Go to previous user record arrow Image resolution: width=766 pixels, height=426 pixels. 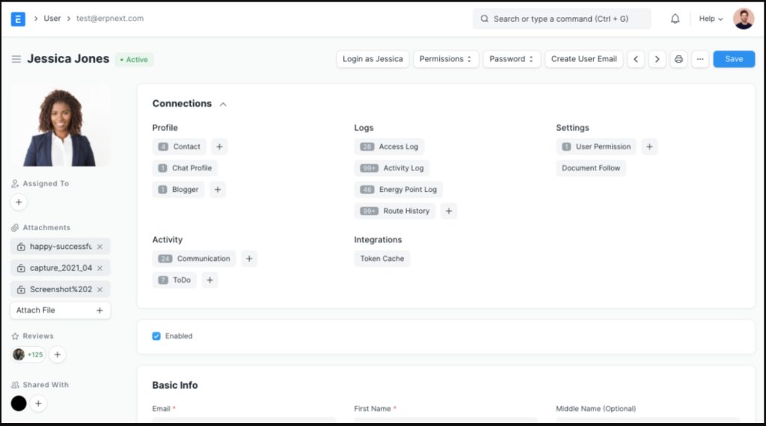(636, 59)
